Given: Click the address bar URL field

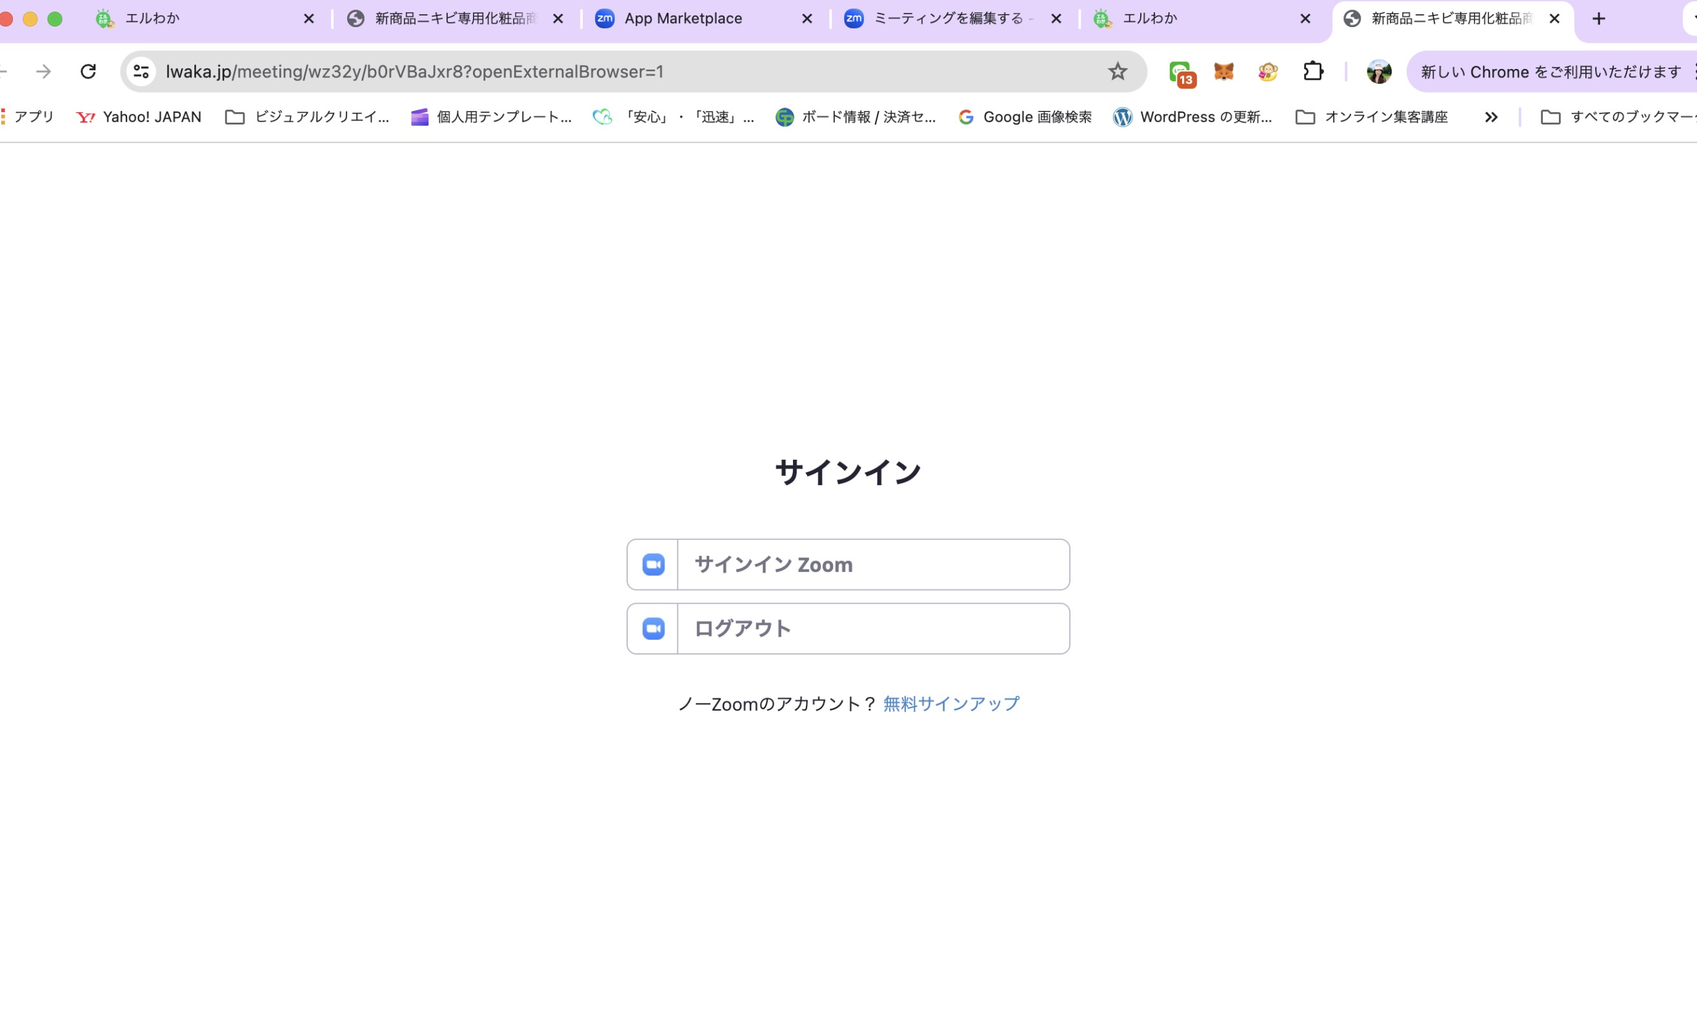Looking at the screenshot, I should pyautogui.click(x=632, y=72).
